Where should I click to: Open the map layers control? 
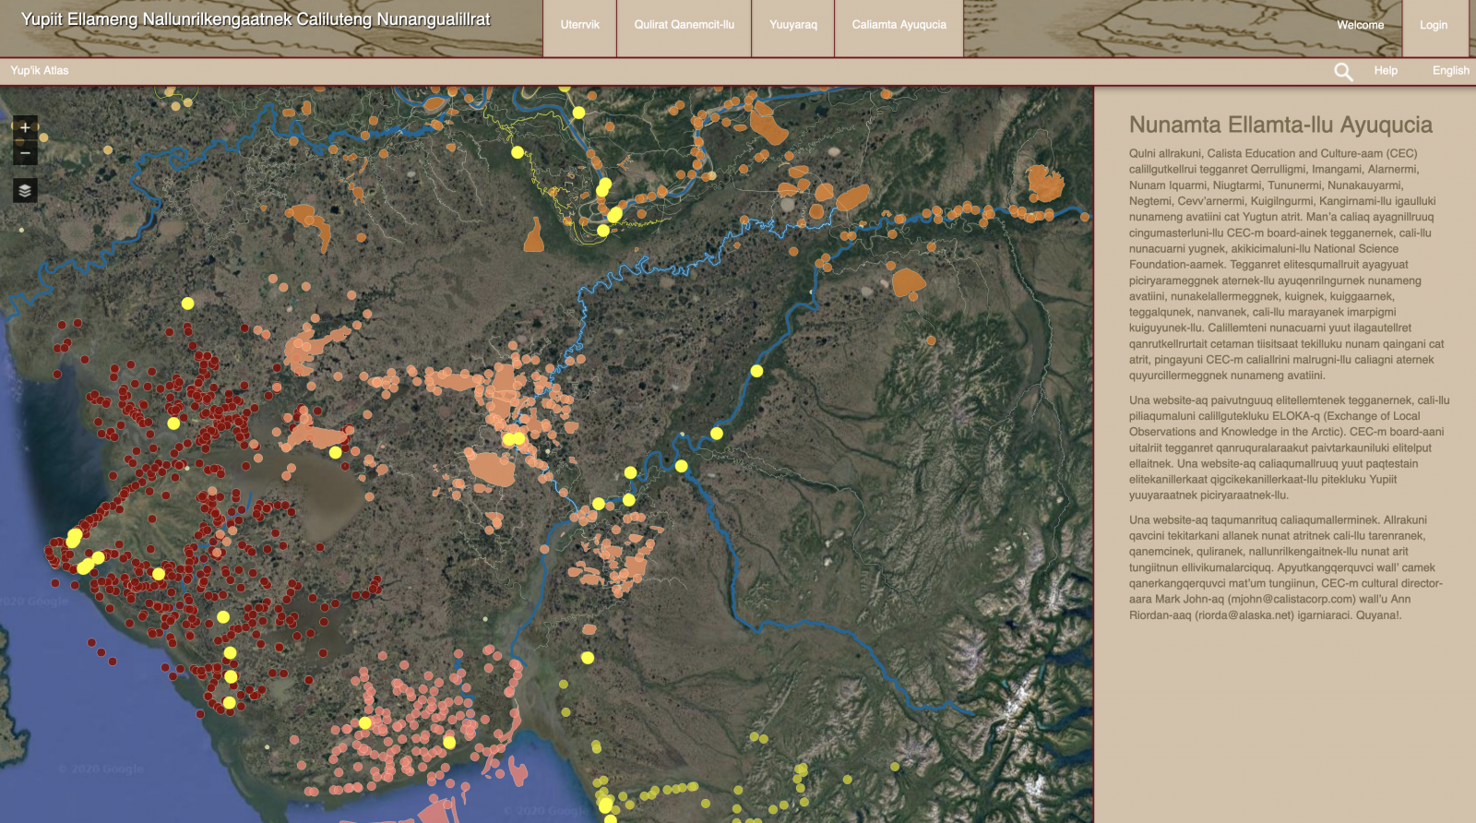[25, 190]
